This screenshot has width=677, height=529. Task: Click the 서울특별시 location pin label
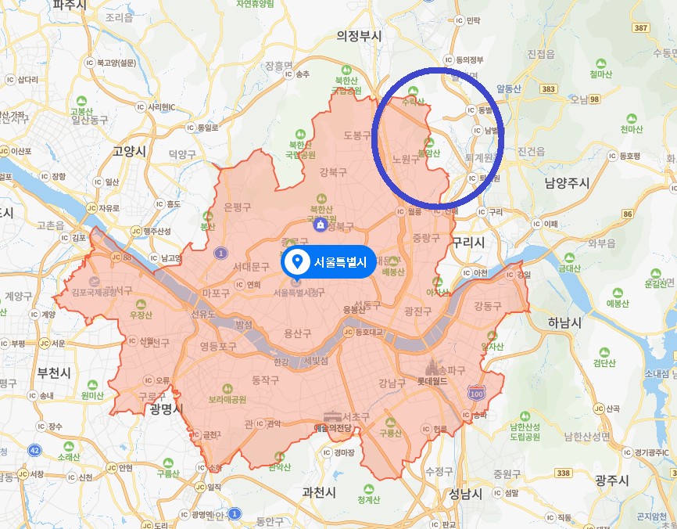coord(329,261)
